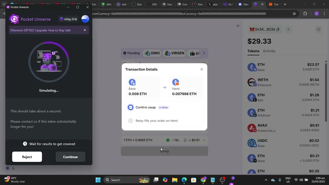Click the greyed Swap button
The height and width of the screenshot is (185, 329).
pyautogui.click(x=164, y=151)
